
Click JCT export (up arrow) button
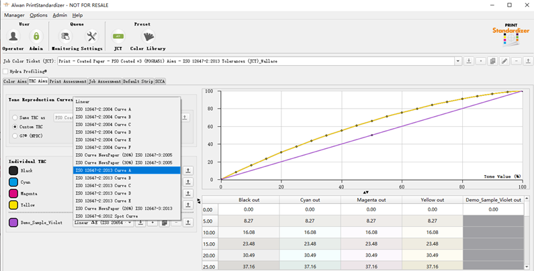[528, 61]
